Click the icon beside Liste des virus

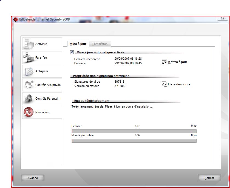tap(164, 84)
